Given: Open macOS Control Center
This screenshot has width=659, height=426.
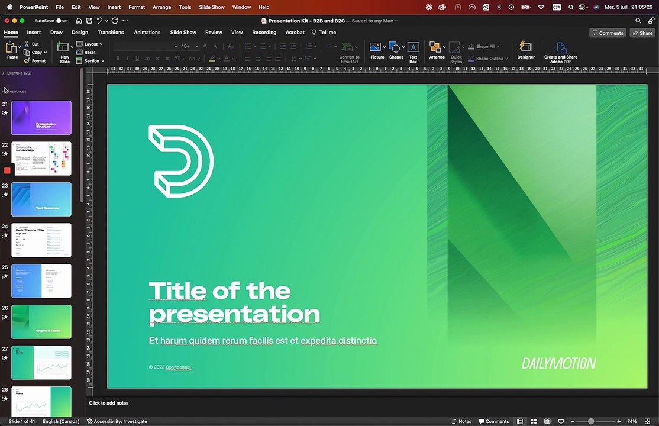Looking at the screenshot, I should click(582, 7).
